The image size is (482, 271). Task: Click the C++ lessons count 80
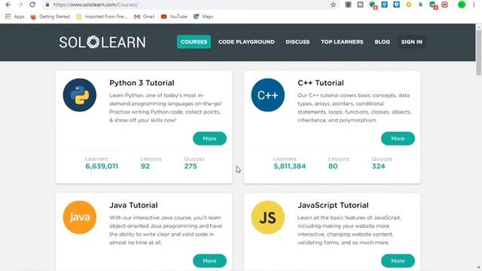pos(333,166)
